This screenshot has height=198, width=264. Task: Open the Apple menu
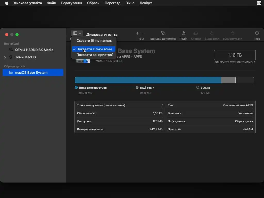[x=7, y=3]
